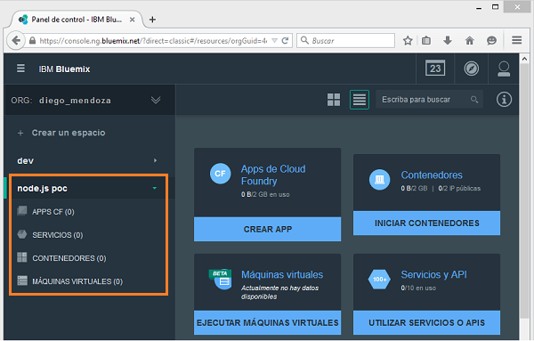Open the Bluemix hamburger menu
Screen dimensions: 534x341
(x=20, y=69)
